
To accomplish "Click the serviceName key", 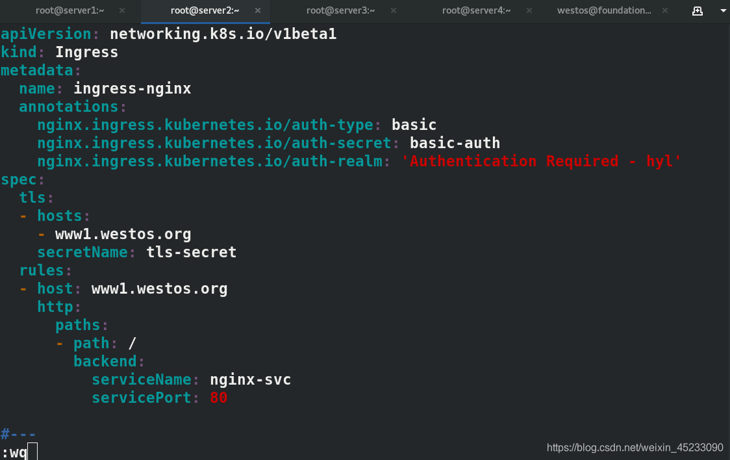I will (142, 379).
